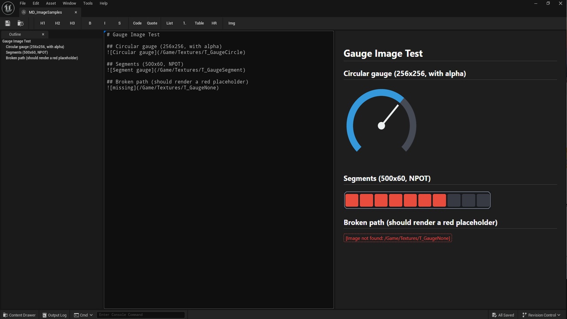Jump to Segments (500x60, NPOT) outline entry

tap(27, 52)
